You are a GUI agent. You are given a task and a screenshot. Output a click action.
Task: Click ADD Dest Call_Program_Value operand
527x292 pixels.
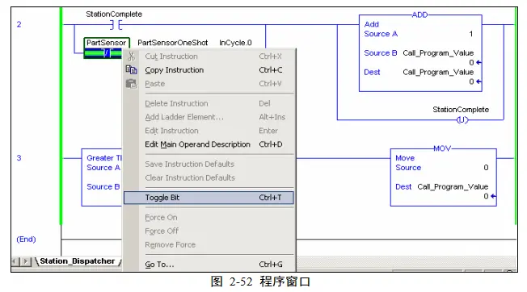point(438,72)
